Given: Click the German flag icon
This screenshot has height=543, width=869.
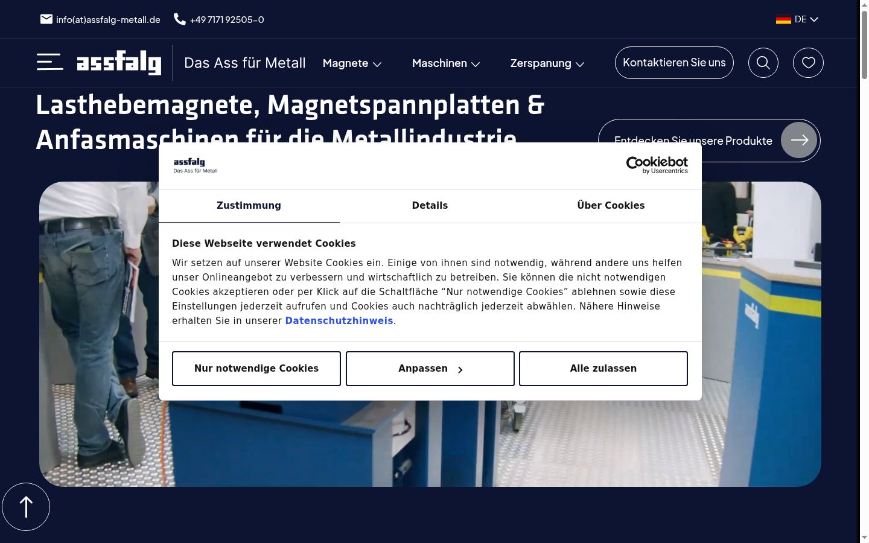Looking at the screenshot, I should point(783,19).
